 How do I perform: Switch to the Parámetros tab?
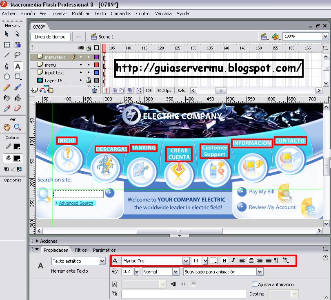tap(104, 250)
